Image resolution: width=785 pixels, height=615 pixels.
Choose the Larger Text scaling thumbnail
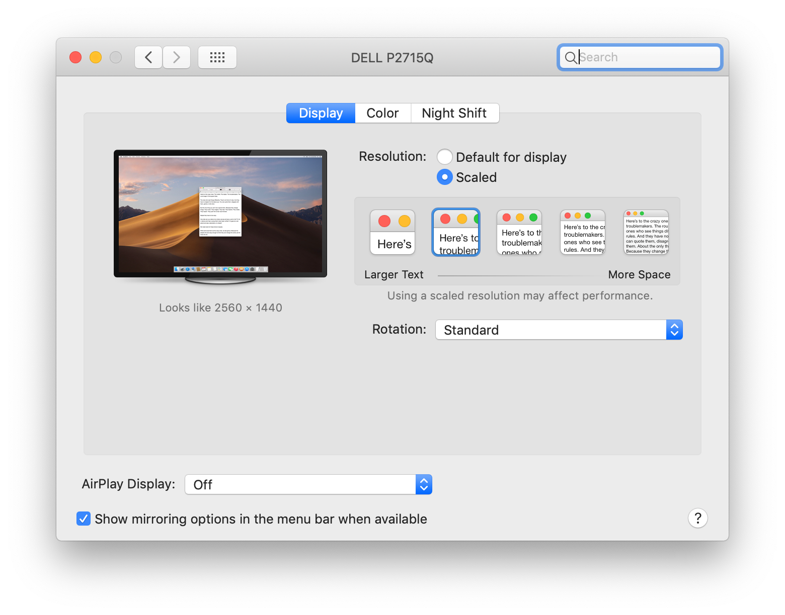pyautogui.click(x=392, y=232)
